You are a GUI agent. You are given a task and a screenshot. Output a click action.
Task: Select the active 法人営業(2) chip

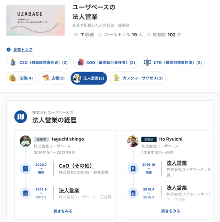[89, 78]
